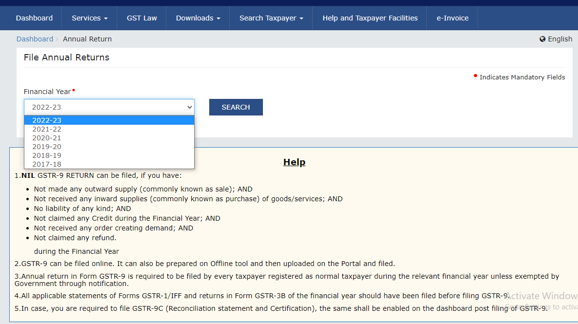Choose 2020-21 in the year list
This screenshot has height=324, width=578.
coord(47,138)
